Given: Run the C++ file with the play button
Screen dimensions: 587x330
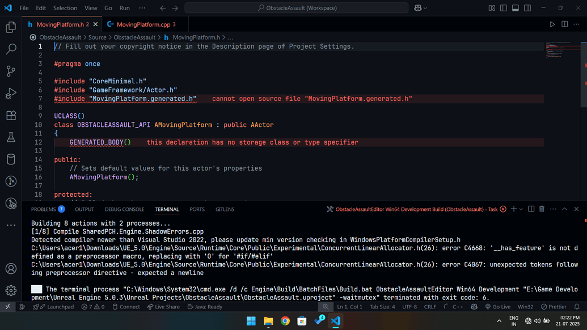Looking at the screenshot, I should click(x=551, y=24).
